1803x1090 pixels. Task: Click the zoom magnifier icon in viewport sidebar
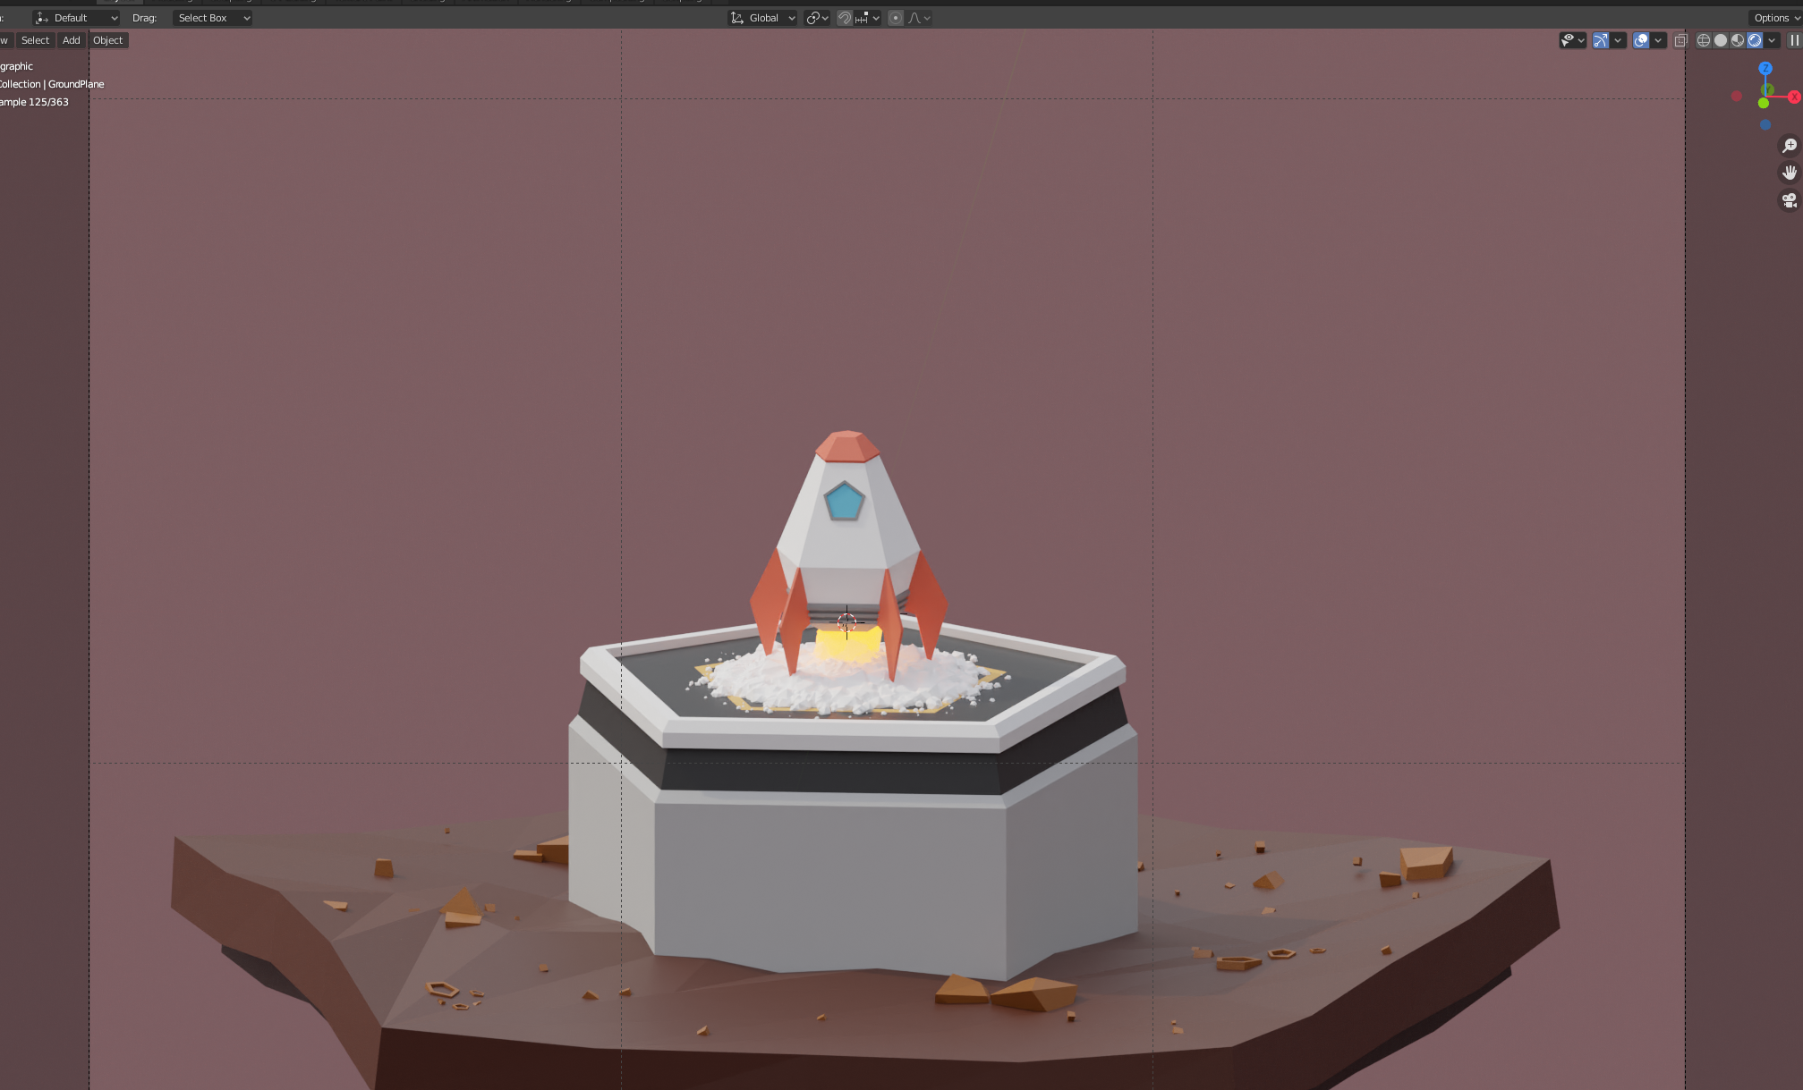[x=1790, y=145]
